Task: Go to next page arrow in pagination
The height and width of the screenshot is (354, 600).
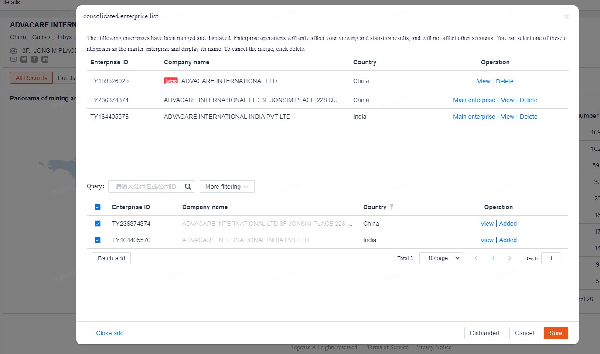Action: [510, 258]
